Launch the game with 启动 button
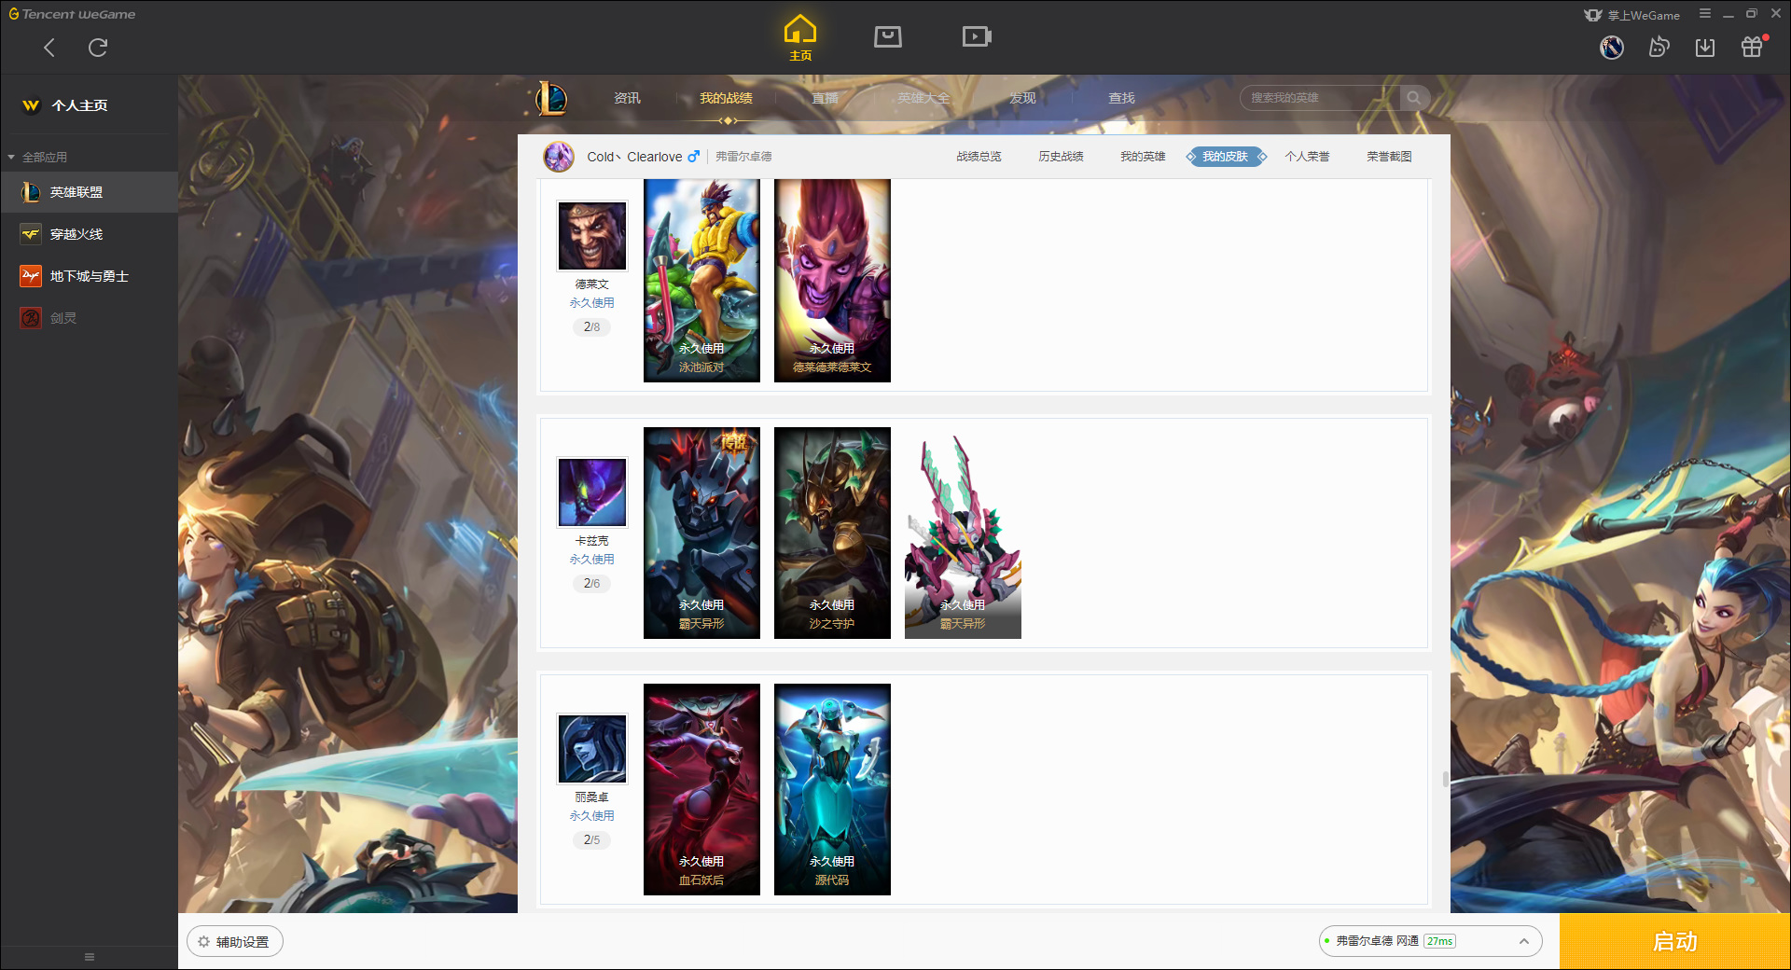 coord(1674,942)
